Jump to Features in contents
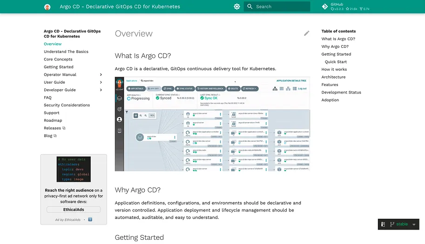The width and height of the screenshot is (425, 244). coord(330,85)
